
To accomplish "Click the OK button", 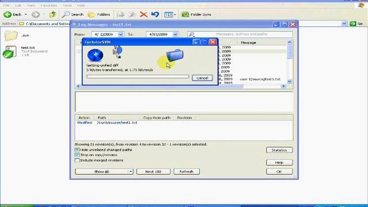I will coord(279,171).
